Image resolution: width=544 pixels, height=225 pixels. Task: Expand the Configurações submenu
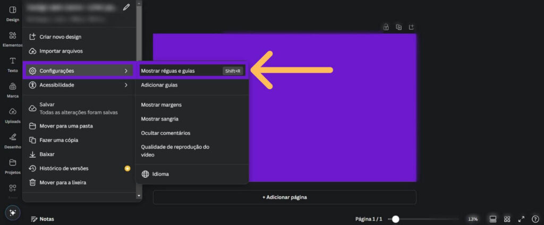(79, 71)
